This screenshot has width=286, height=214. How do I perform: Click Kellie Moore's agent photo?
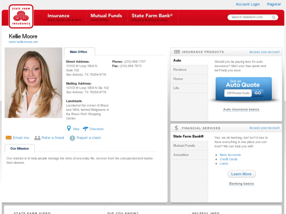[x=33, y=83]
